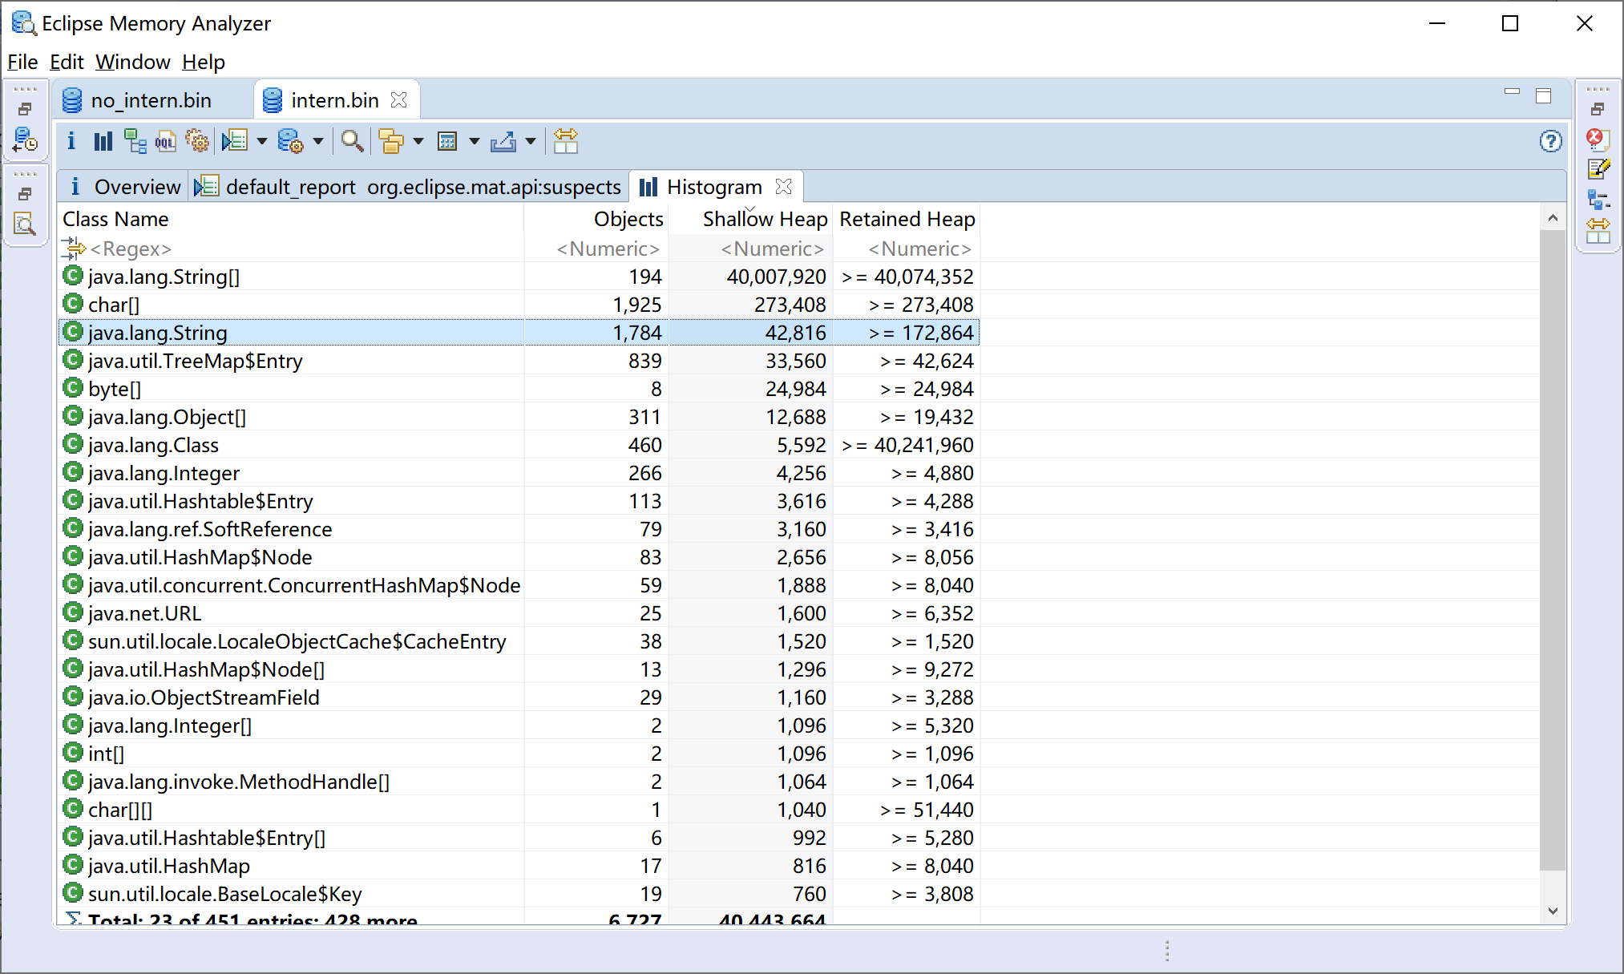Click the export results icon
The image size is (1624, 974).
(503, 142)
